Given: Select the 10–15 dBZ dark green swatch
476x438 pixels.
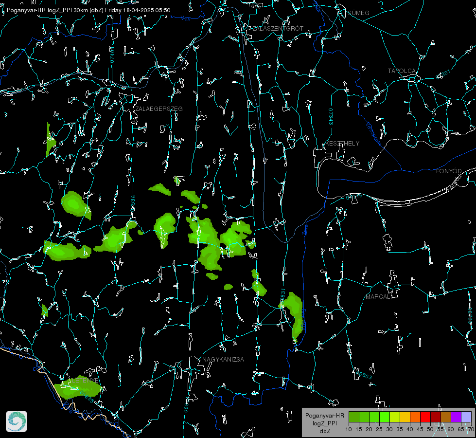Looking at the screenshot, I should coord(354,417).
